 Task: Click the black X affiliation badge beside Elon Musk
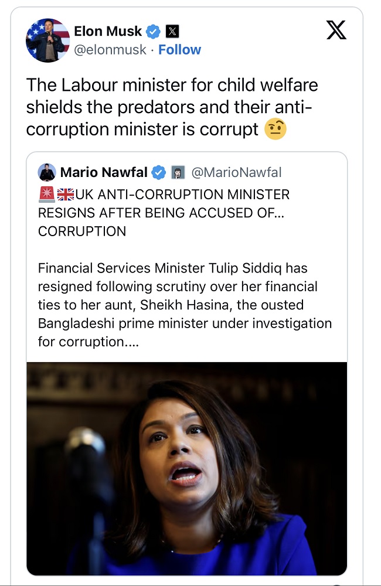pyautogui.click(x=171, y=30)
